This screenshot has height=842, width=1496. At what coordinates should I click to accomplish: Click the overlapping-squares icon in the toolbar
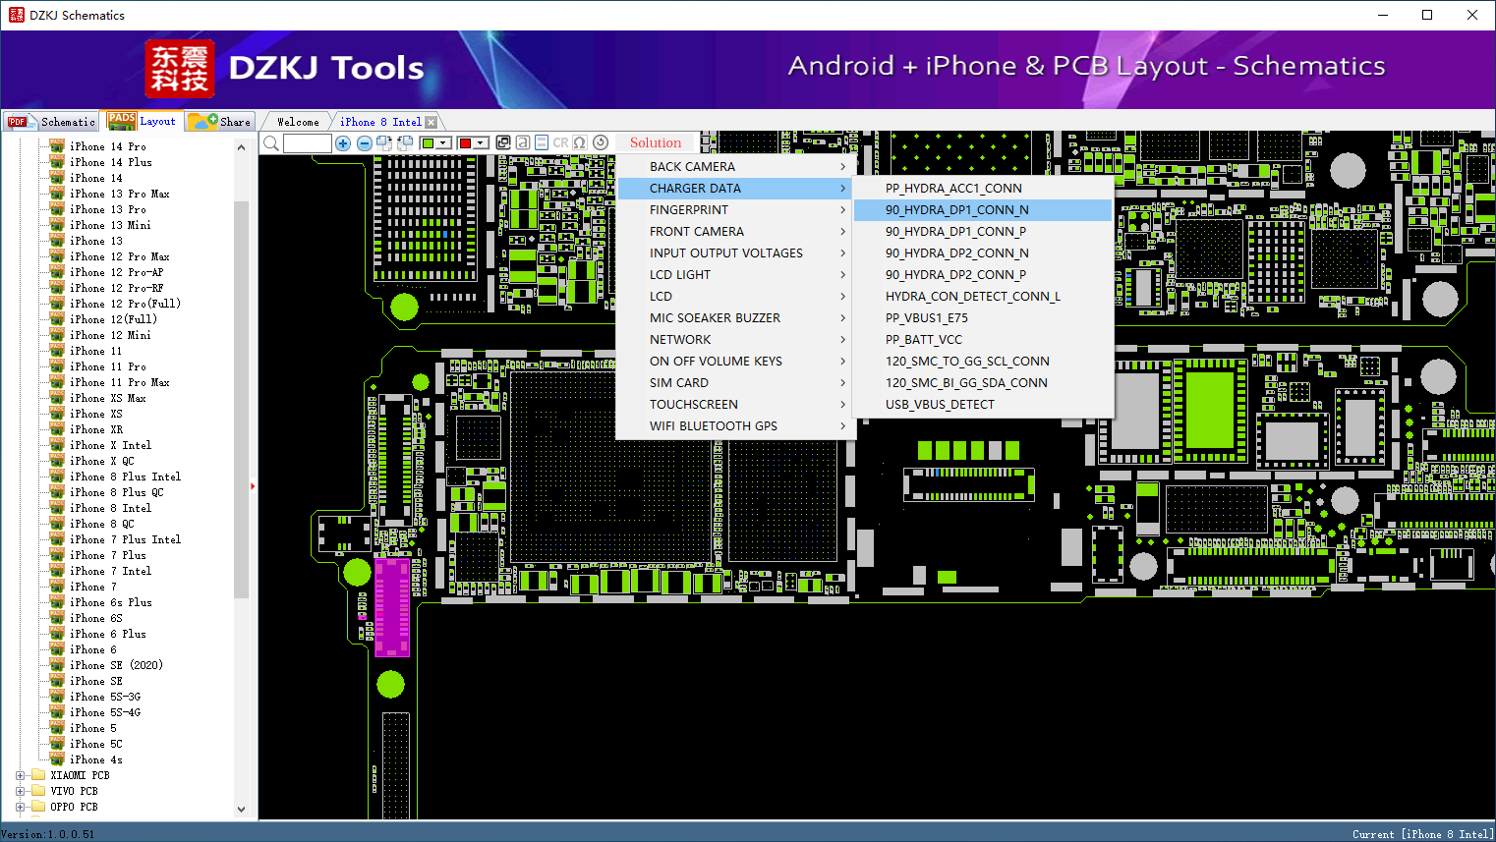tap(503, 142)
